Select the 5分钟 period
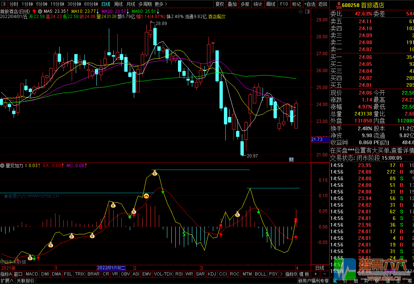Image resolution: width=414 pixels, height=284 pixels. [42, 4]
